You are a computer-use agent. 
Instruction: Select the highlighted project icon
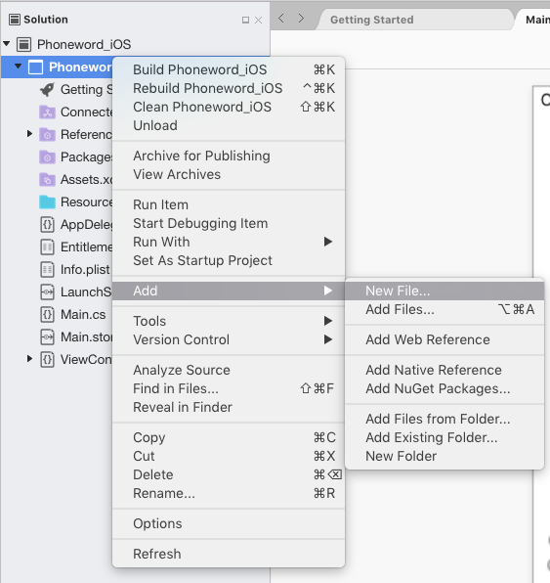[35, 67]
